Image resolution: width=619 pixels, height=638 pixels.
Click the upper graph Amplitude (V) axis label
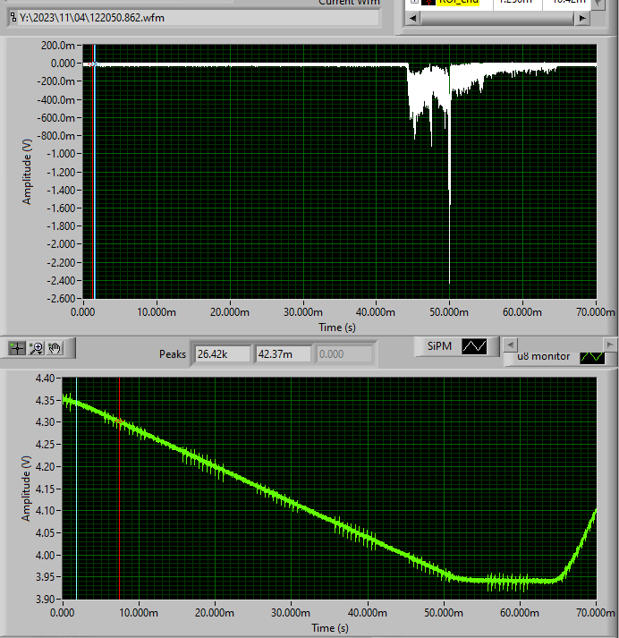tap(27, 172)
